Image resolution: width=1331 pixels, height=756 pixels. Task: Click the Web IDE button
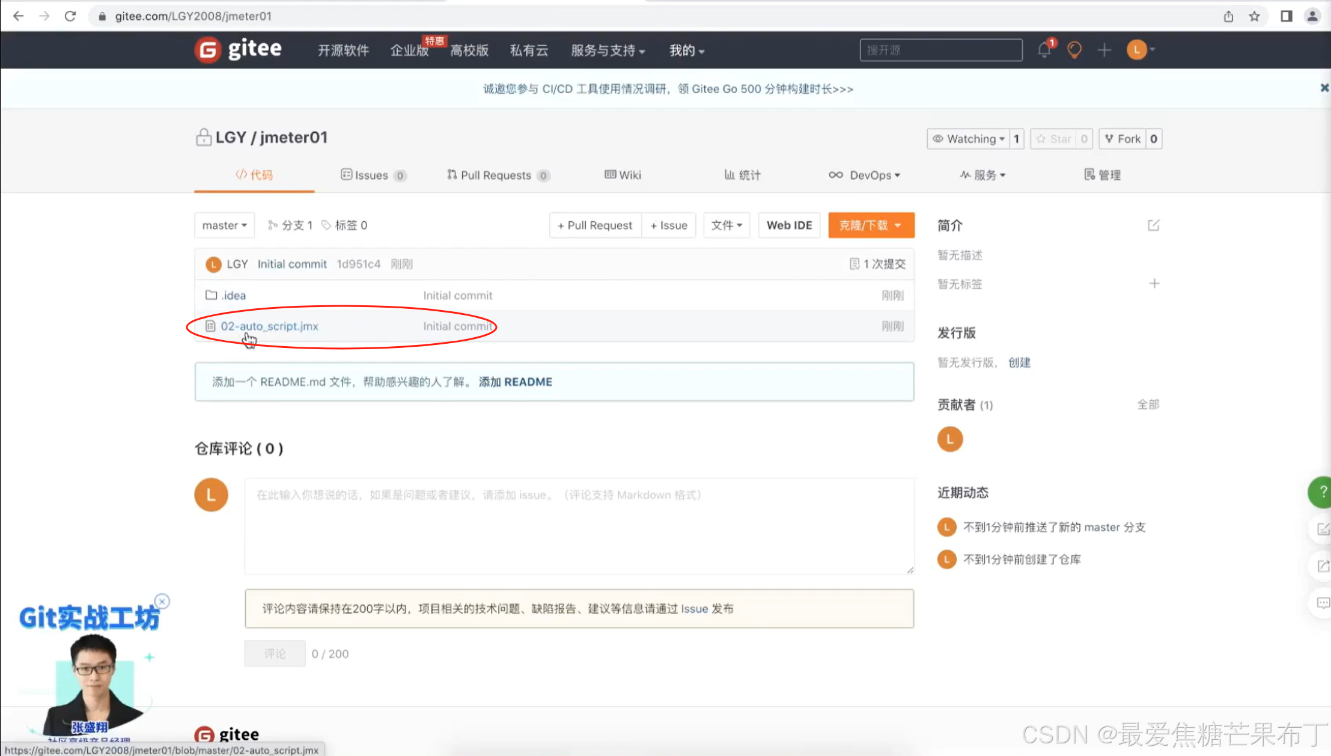pos(788,225)
